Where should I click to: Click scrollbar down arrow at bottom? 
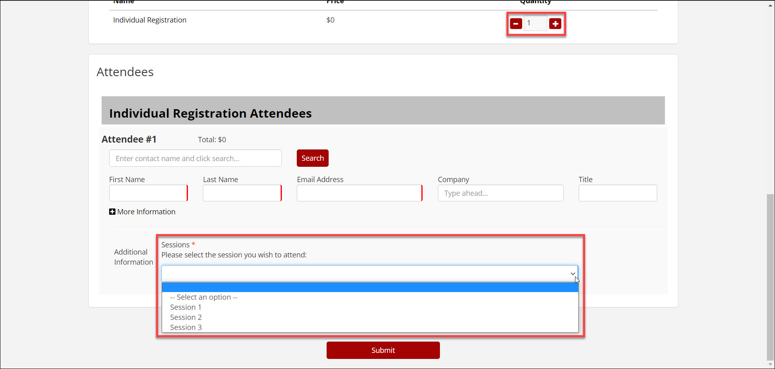pyautogui.click(x=770, y=365)
